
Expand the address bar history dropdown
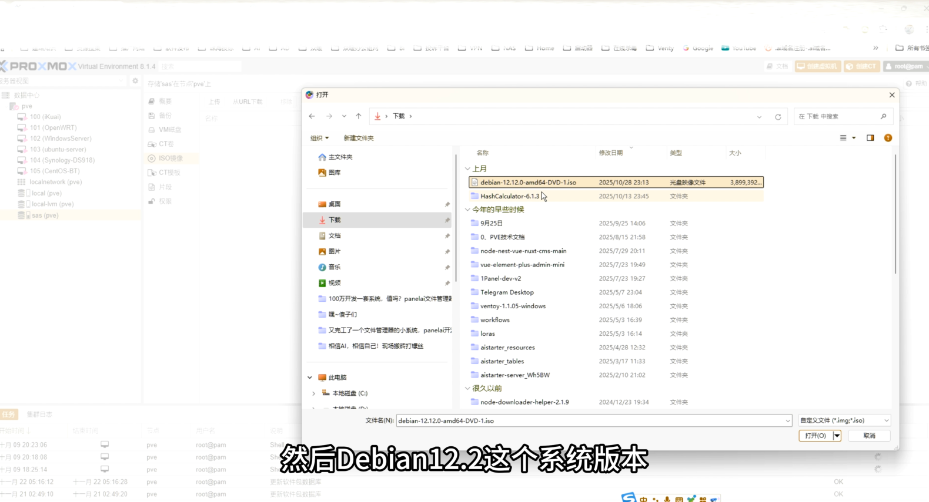tap(759, 117)
